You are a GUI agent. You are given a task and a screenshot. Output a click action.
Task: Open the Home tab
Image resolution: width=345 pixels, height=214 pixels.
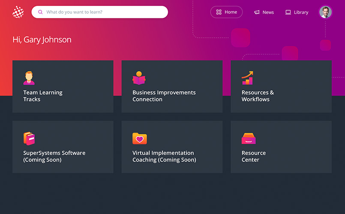(226, 12)
